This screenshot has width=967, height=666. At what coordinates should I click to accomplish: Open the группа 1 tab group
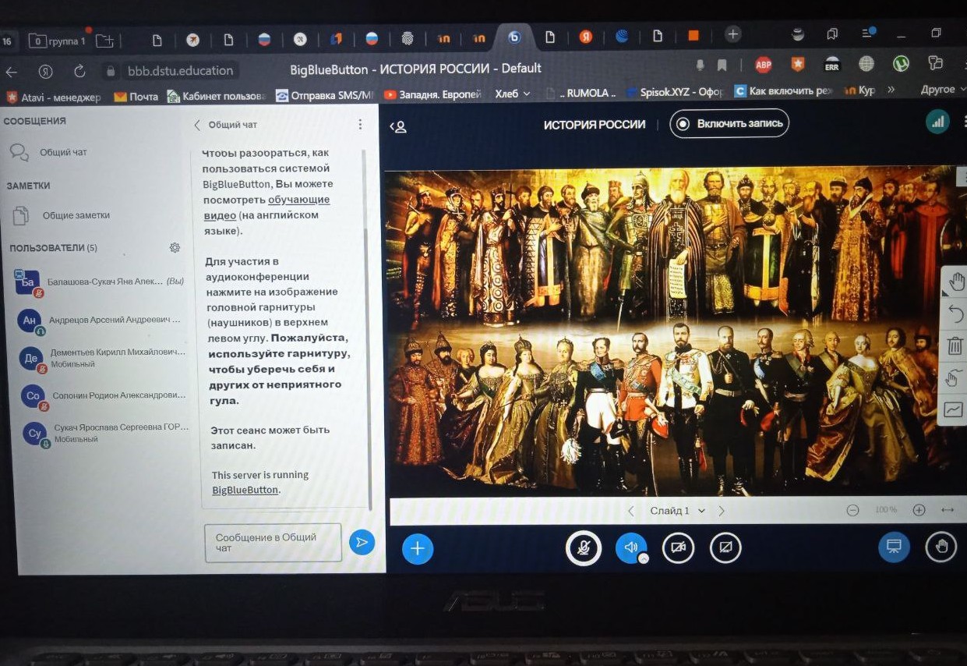58,41
